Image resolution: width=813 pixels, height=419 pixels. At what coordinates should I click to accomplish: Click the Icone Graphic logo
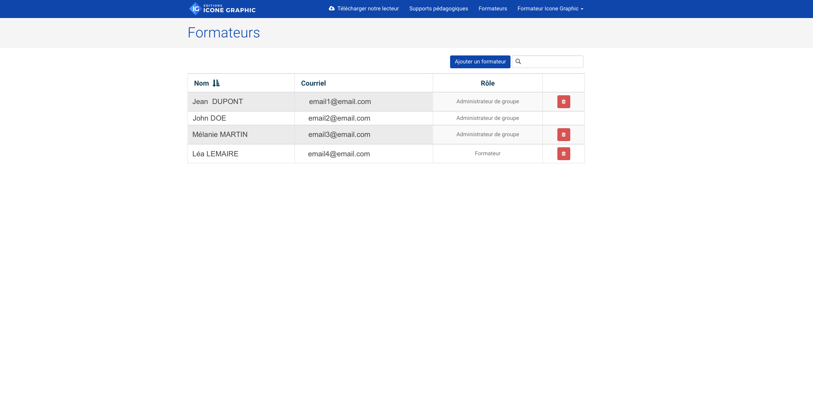[x=222, y=9]
